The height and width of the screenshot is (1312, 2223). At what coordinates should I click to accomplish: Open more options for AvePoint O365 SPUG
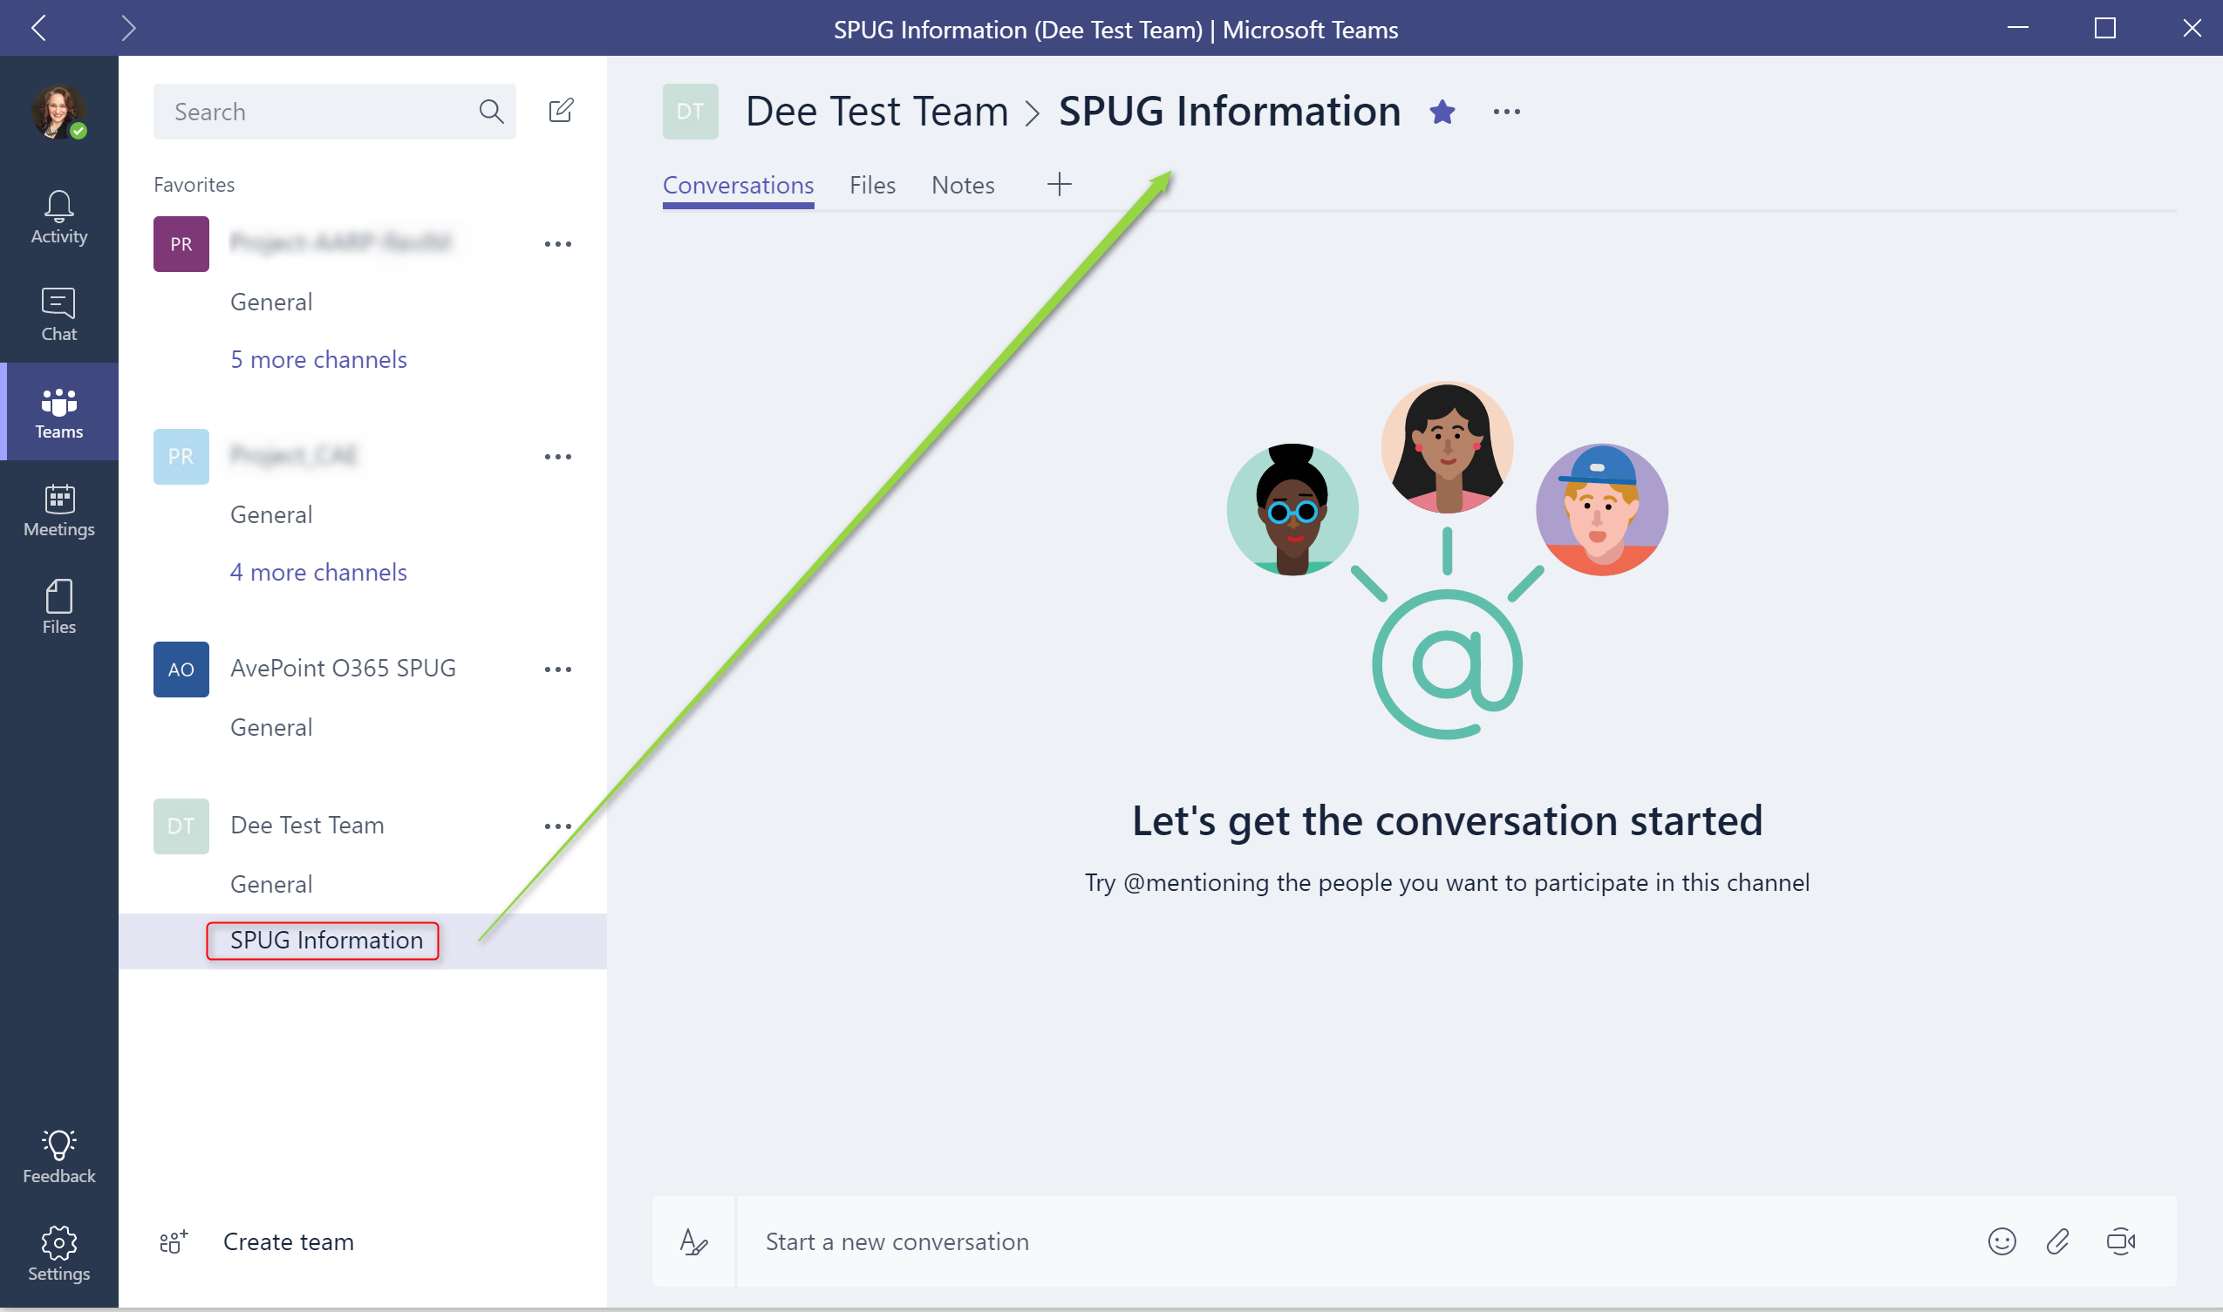click(x=558, y=670)
